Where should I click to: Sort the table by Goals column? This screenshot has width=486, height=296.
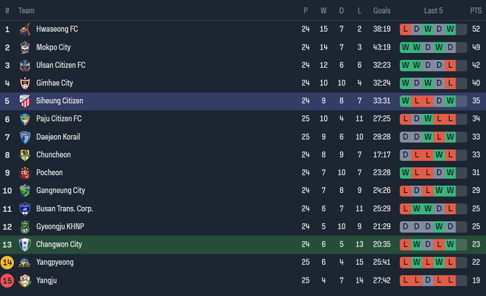coord(382,11)
